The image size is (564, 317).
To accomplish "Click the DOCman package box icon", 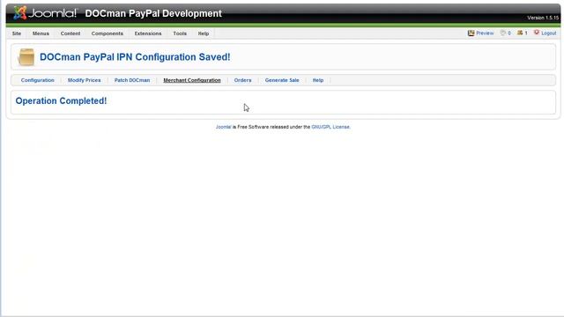I will tap(26, 57).
